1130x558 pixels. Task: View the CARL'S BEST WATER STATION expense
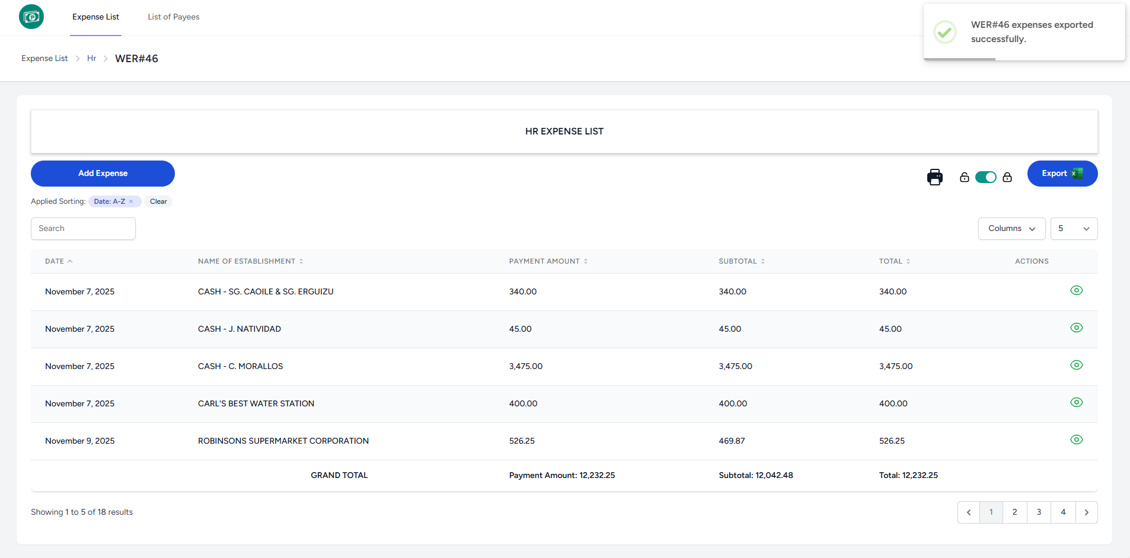click(x=1077, y=402)
